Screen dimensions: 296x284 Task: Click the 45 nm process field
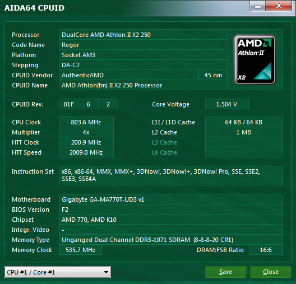pyautogui.click(x=213, y=75)
